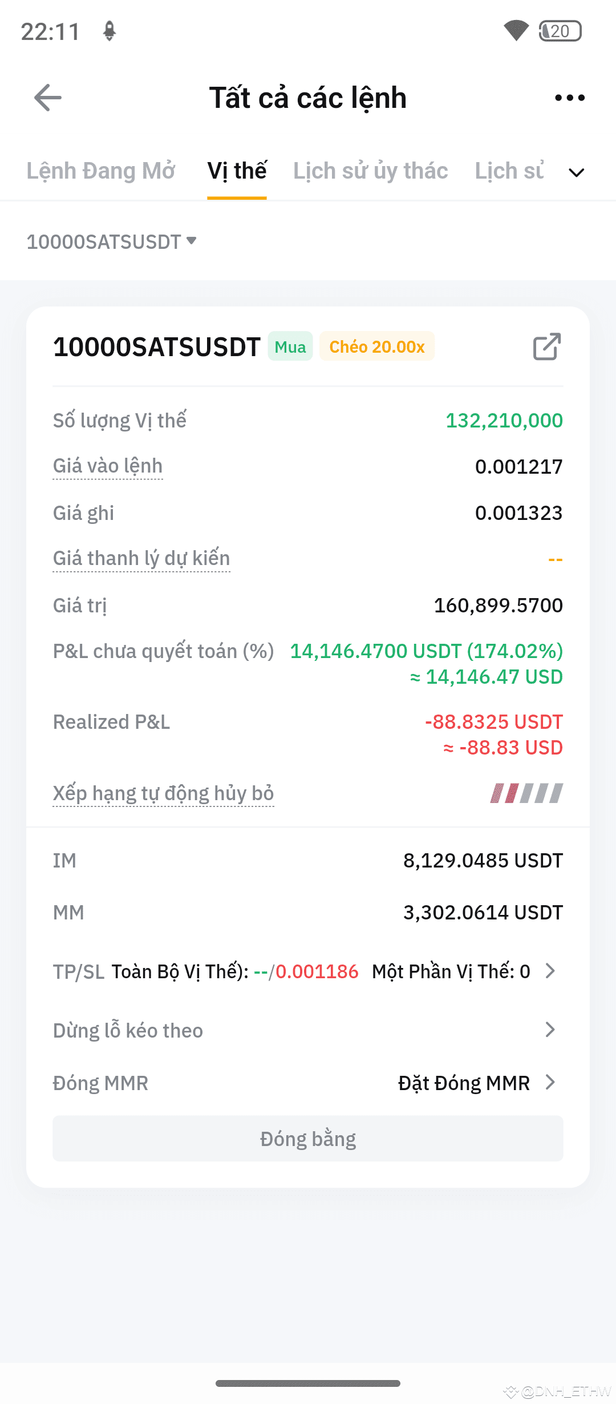
Task: Tap the Đóng bằng button
Action: pos(308,1139)
